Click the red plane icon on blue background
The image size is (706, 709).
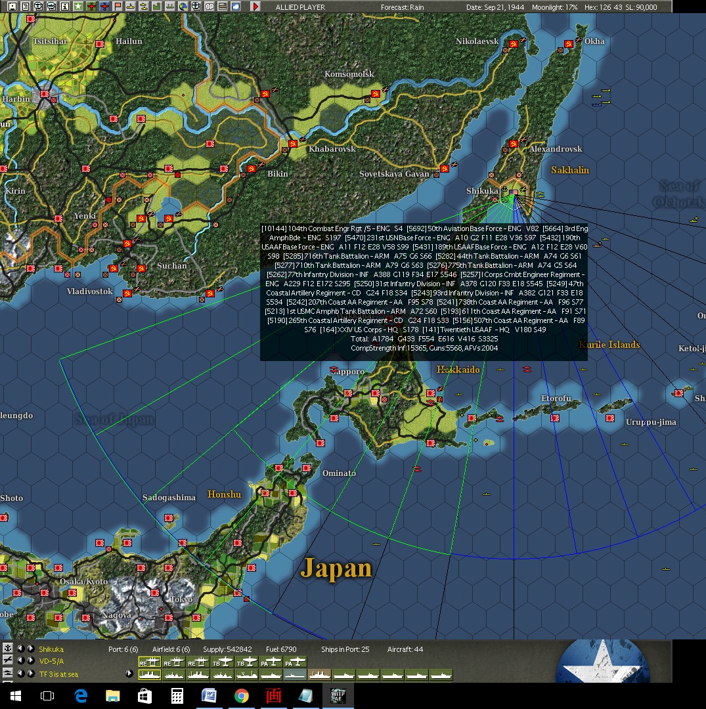104,7
